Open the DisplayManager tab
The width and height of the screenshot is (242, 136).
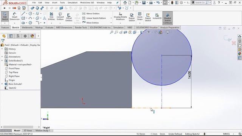32,36
